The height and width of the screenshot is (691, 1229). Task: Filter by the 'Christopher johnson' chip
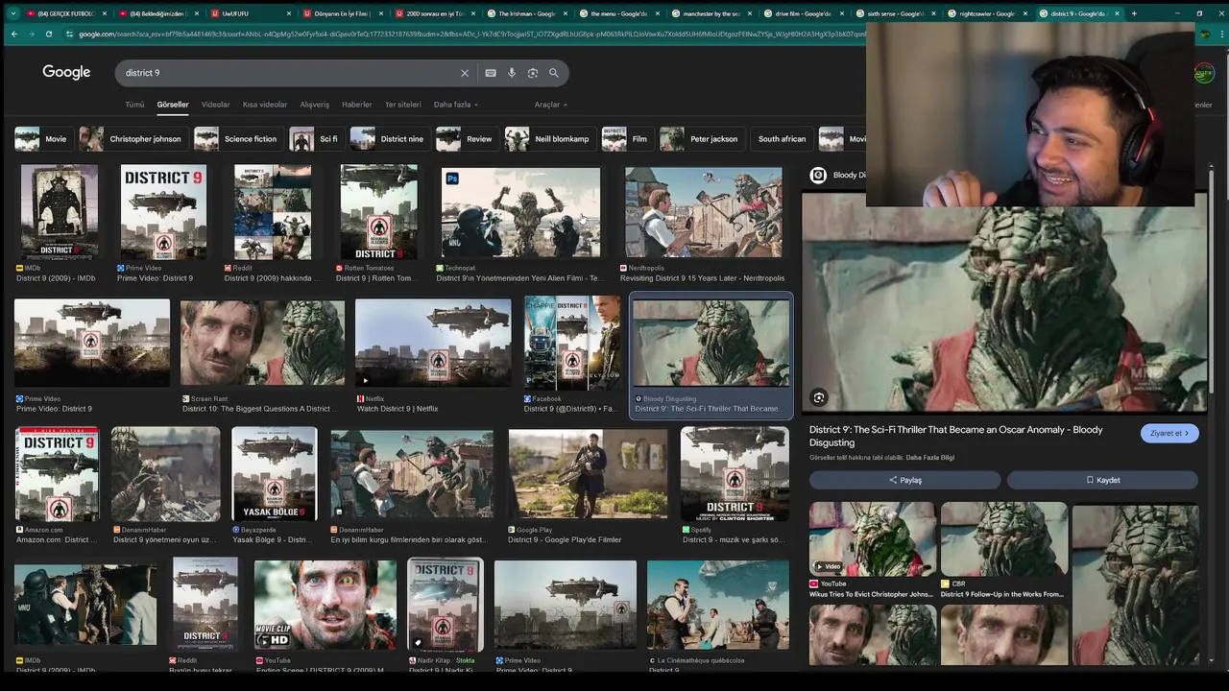(x=133, y=139)
